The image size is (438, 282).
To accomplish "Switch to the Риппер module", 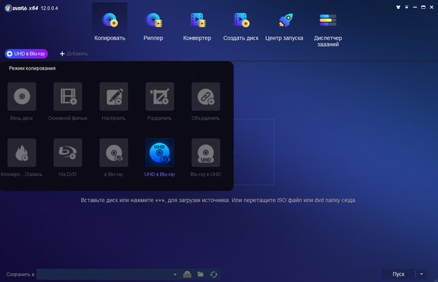I will (x=154, y=25).
